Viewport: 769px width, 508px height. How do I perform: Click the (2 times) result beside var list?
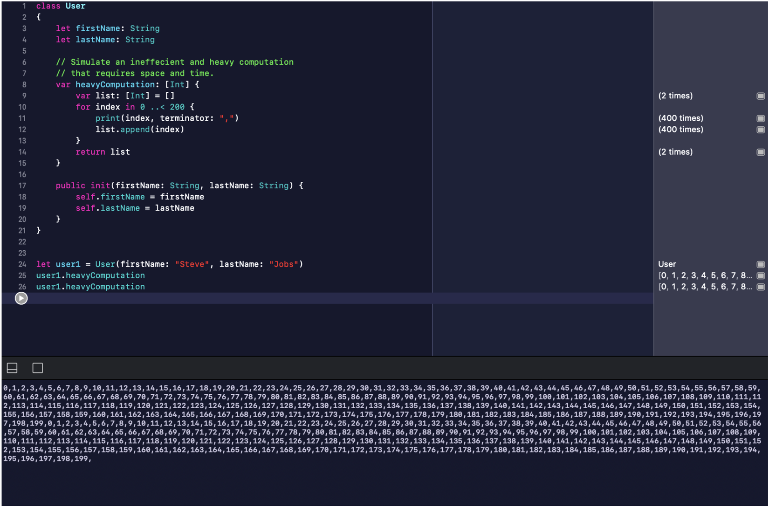point(675,96)
